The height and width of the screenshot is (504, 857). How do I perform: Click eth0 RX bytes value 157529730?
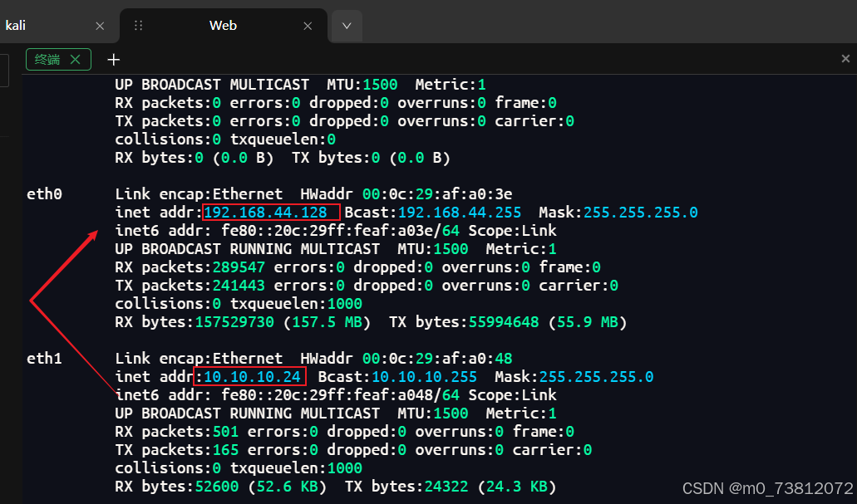[x=234, y=322]
